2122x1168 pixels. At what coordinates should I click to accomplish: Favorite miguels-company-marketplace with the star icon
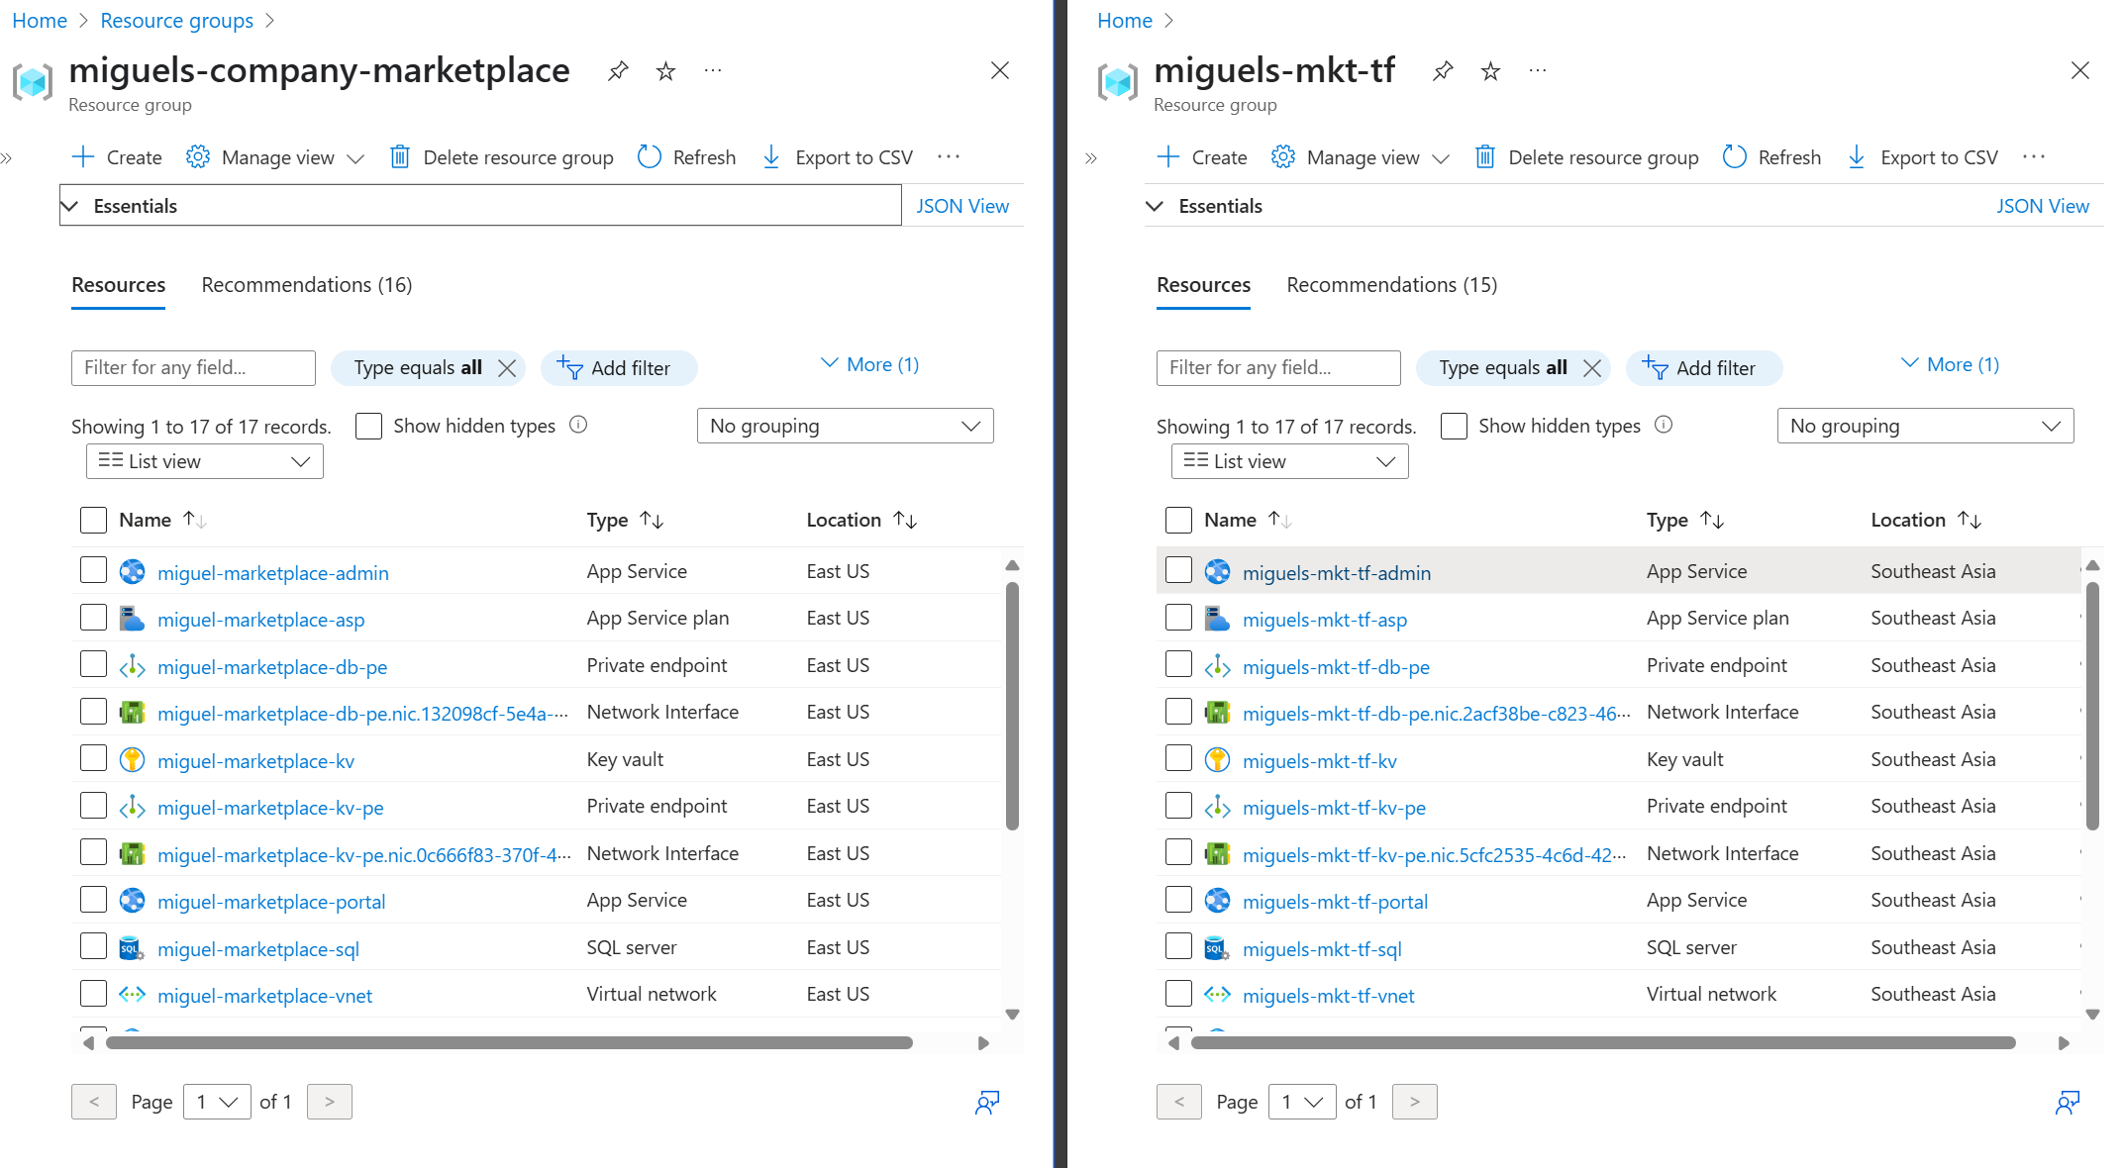pos(665,71)
